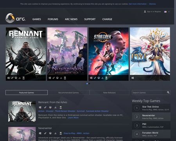Screen dimensions: 176x141
Task: Click the user account icon beside Sign In
Action: click(x=145, y=12)
